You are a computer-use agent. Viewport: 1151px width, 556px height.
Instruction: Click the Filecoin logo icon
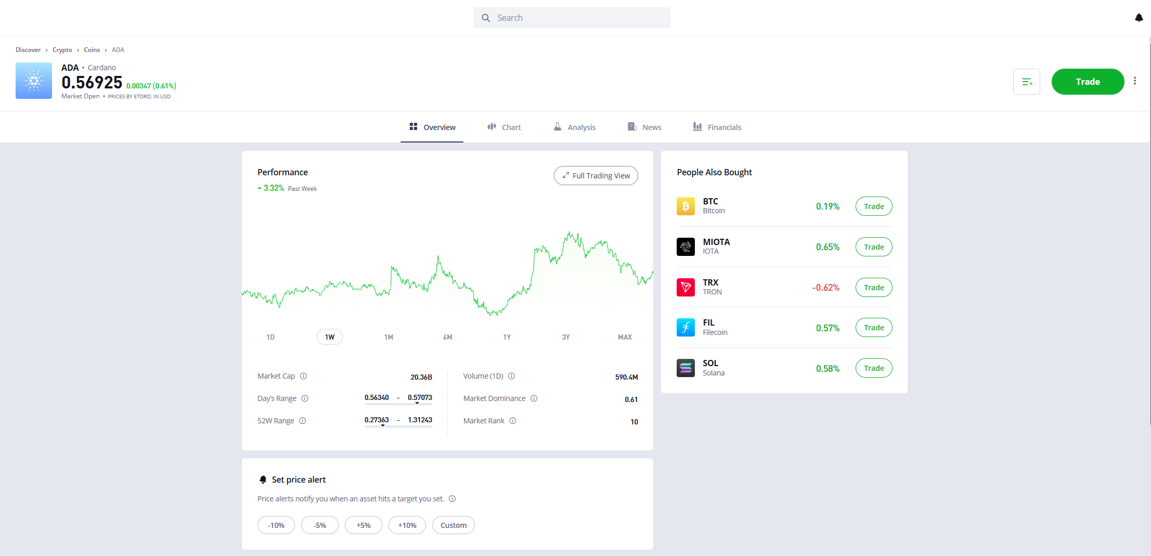[x=686, y=328]
